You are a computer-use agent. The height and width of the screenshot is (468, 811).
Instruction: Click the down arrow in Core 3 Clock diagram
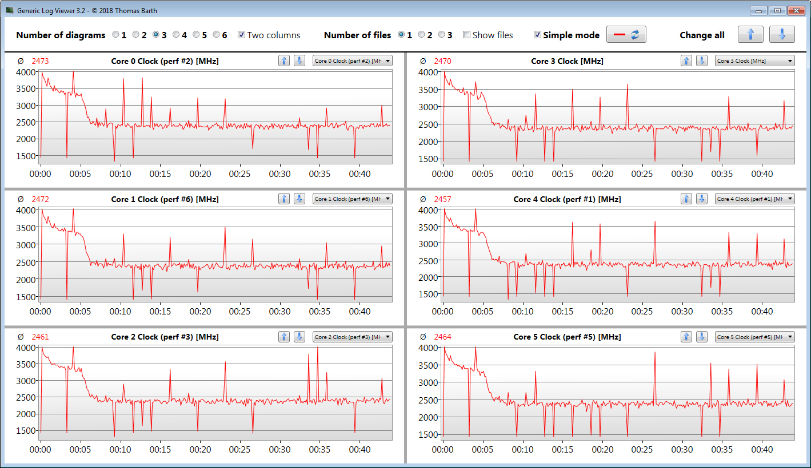pyautogui.click(x=701, y=61)
